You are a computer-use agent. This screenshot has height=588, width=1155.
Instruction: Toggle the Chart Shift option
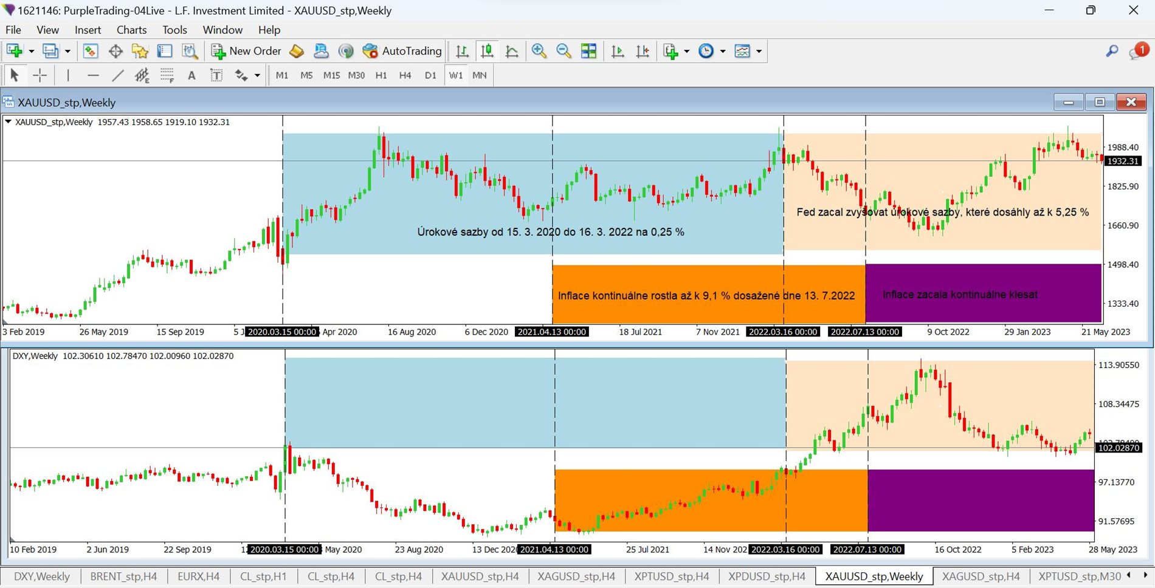click(x=643, y=51)
